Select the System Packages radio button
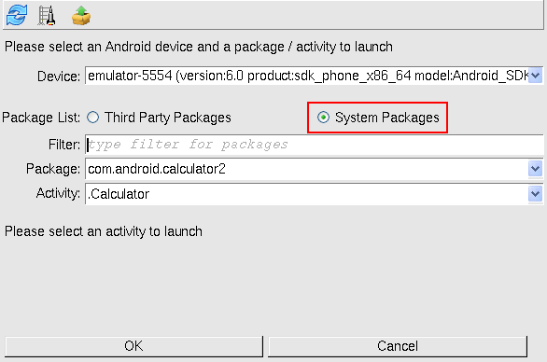 pos(323,118)
